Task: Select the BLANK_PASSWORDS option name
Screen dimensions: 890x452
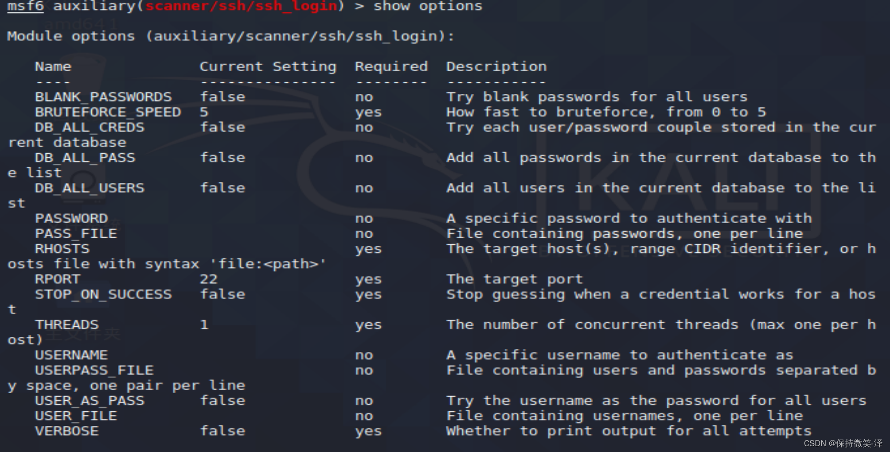Action: tap(103, 97)
